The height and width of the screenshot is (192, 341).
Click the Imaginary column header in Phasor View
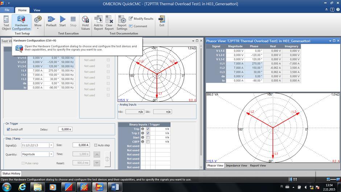pyautogui.click(x=291, y=46)
